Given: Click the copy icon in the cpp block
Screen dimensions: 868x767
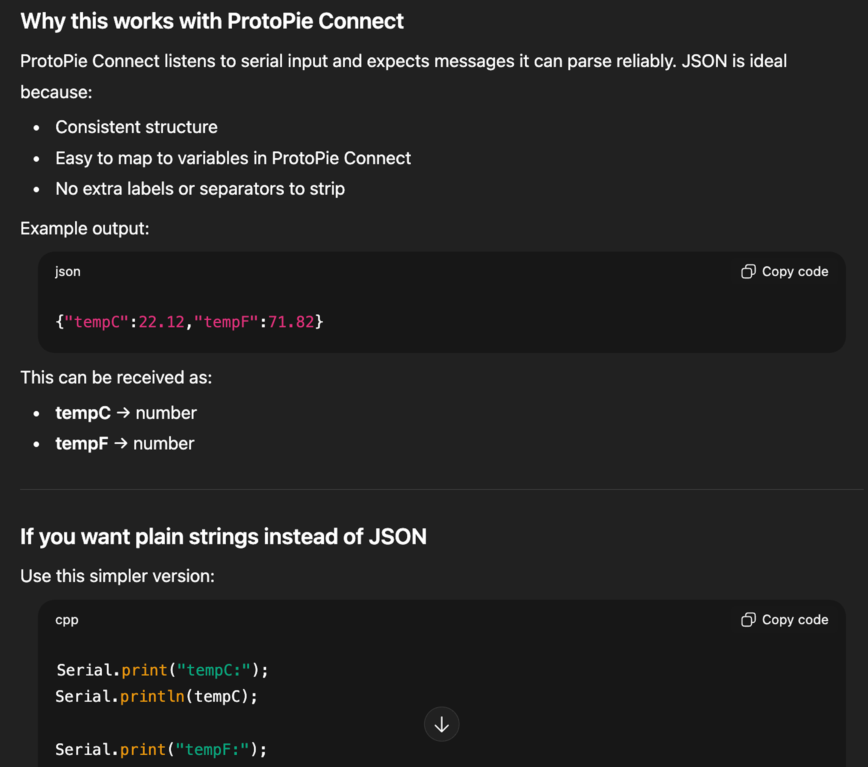Looking at the screenshot, I should (x=748, y=620).
